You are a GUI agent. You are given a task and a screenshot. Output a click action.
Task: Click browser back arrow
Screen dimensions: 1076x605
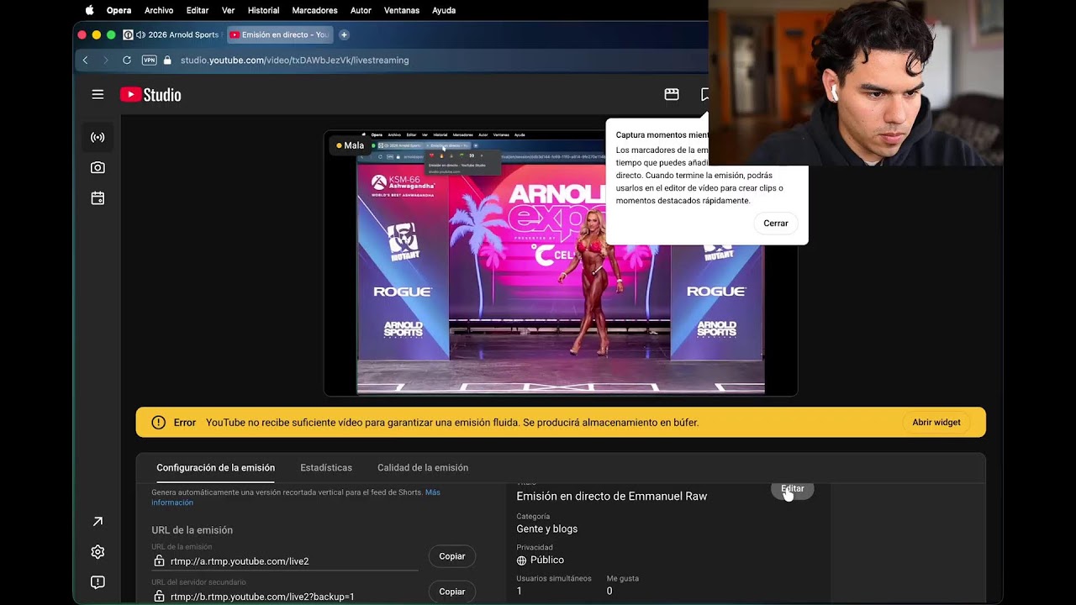(x=85, y=60)
